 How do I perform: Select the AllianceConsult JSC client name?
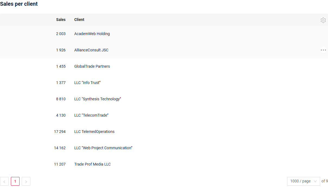[91, 50]
